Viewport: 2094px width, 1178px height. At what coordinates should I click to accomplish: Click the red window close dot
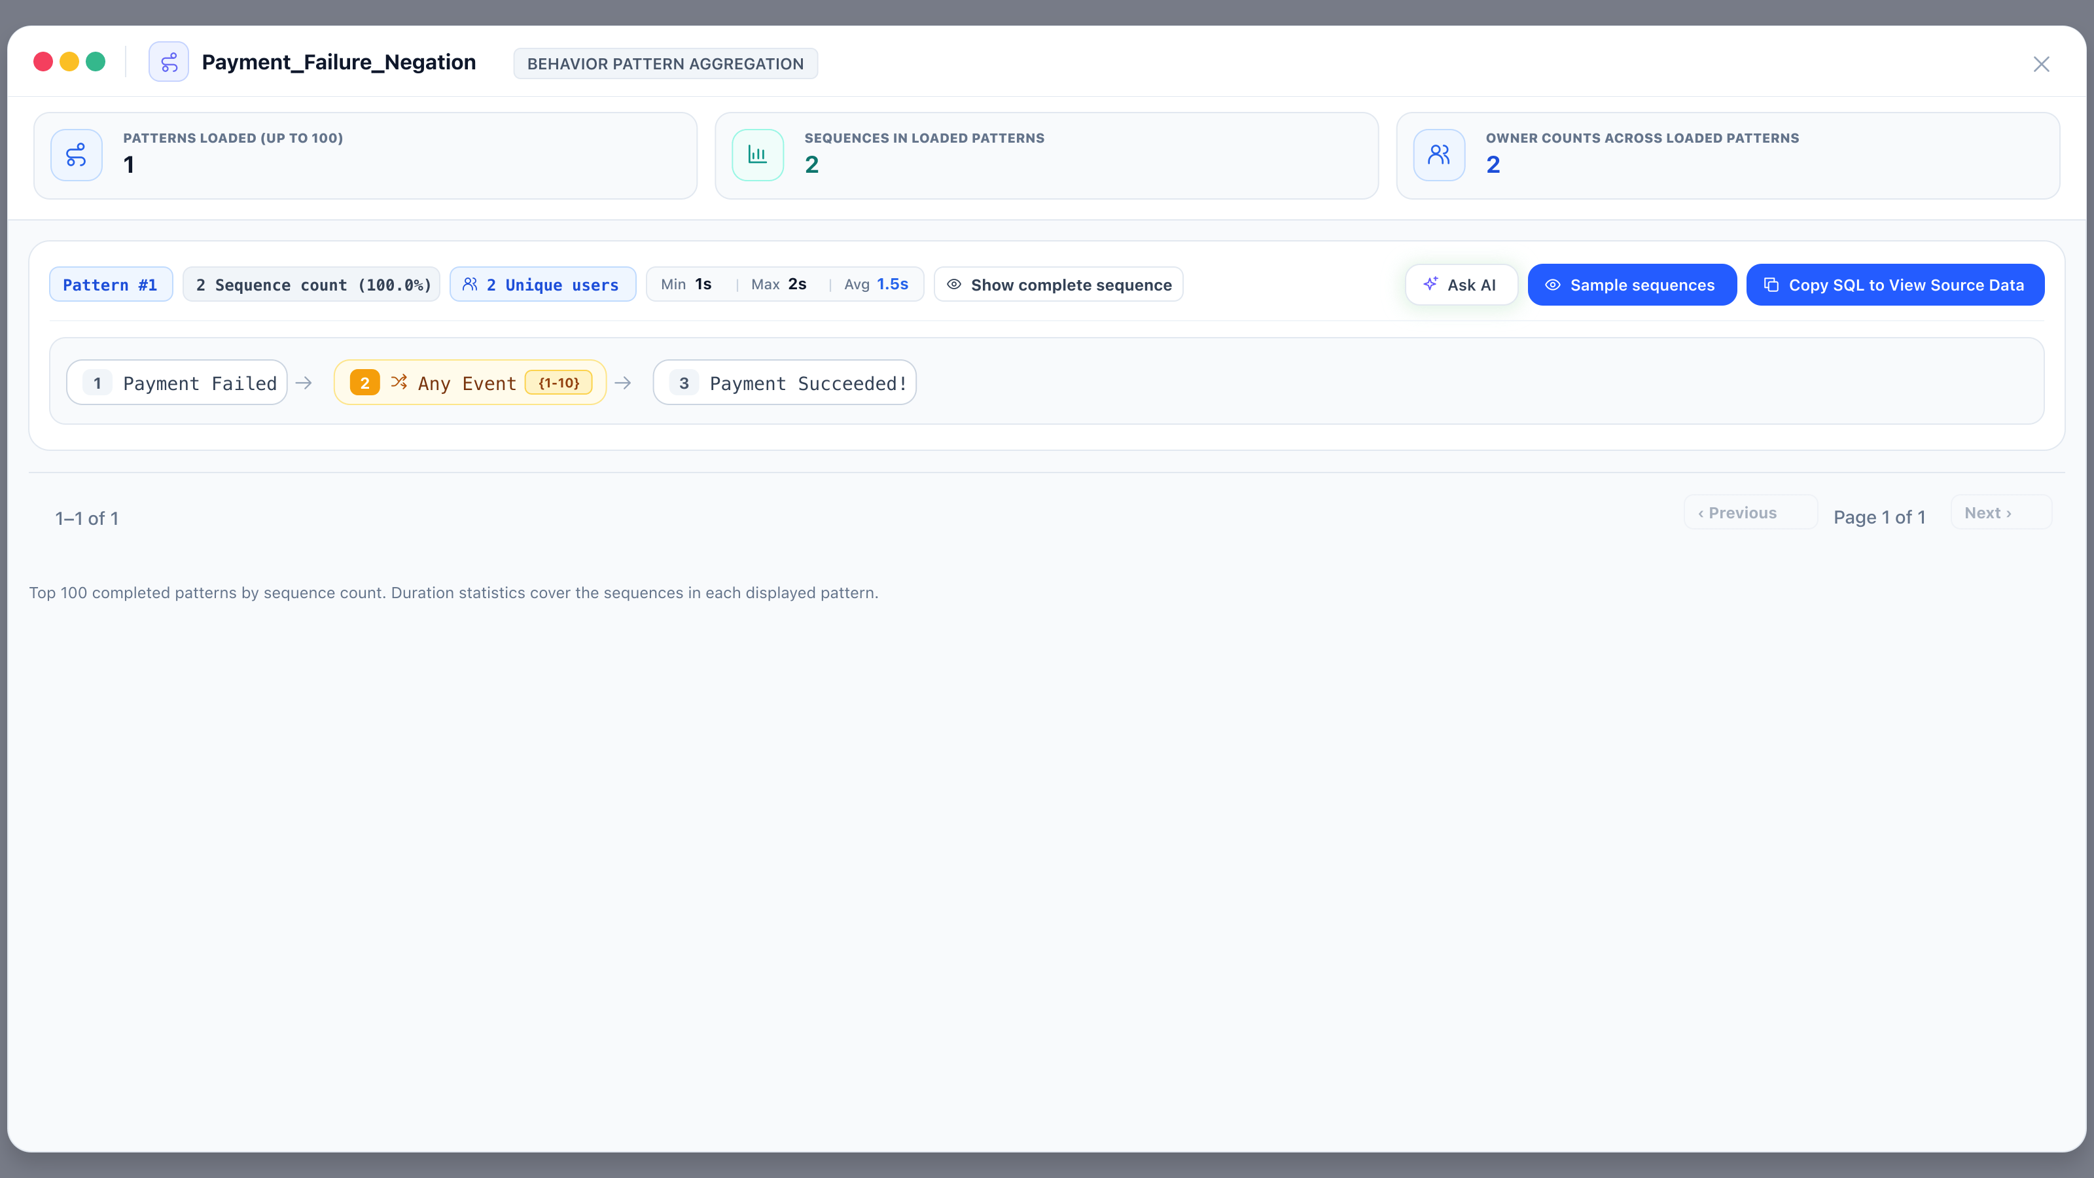(43, 62)
